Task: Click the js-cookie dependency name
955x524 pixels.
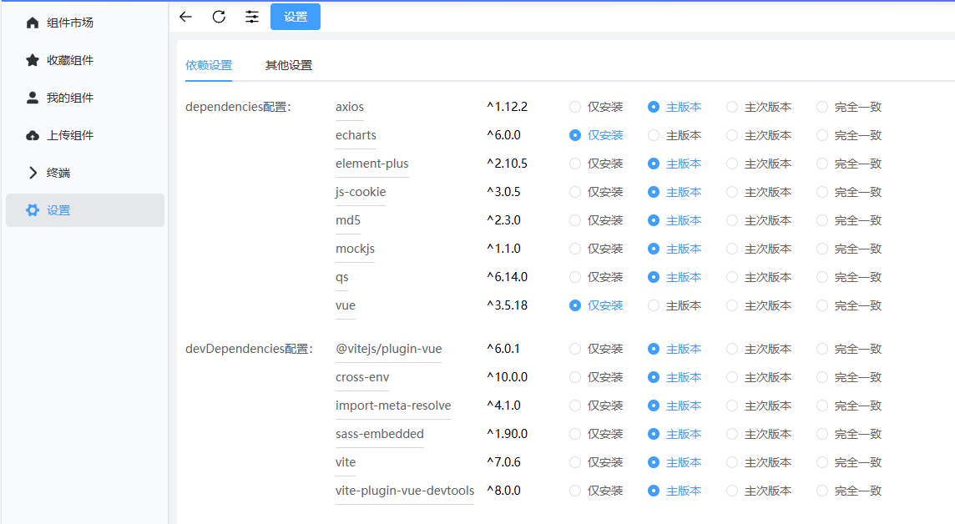Action: click(x=361, y=192)
